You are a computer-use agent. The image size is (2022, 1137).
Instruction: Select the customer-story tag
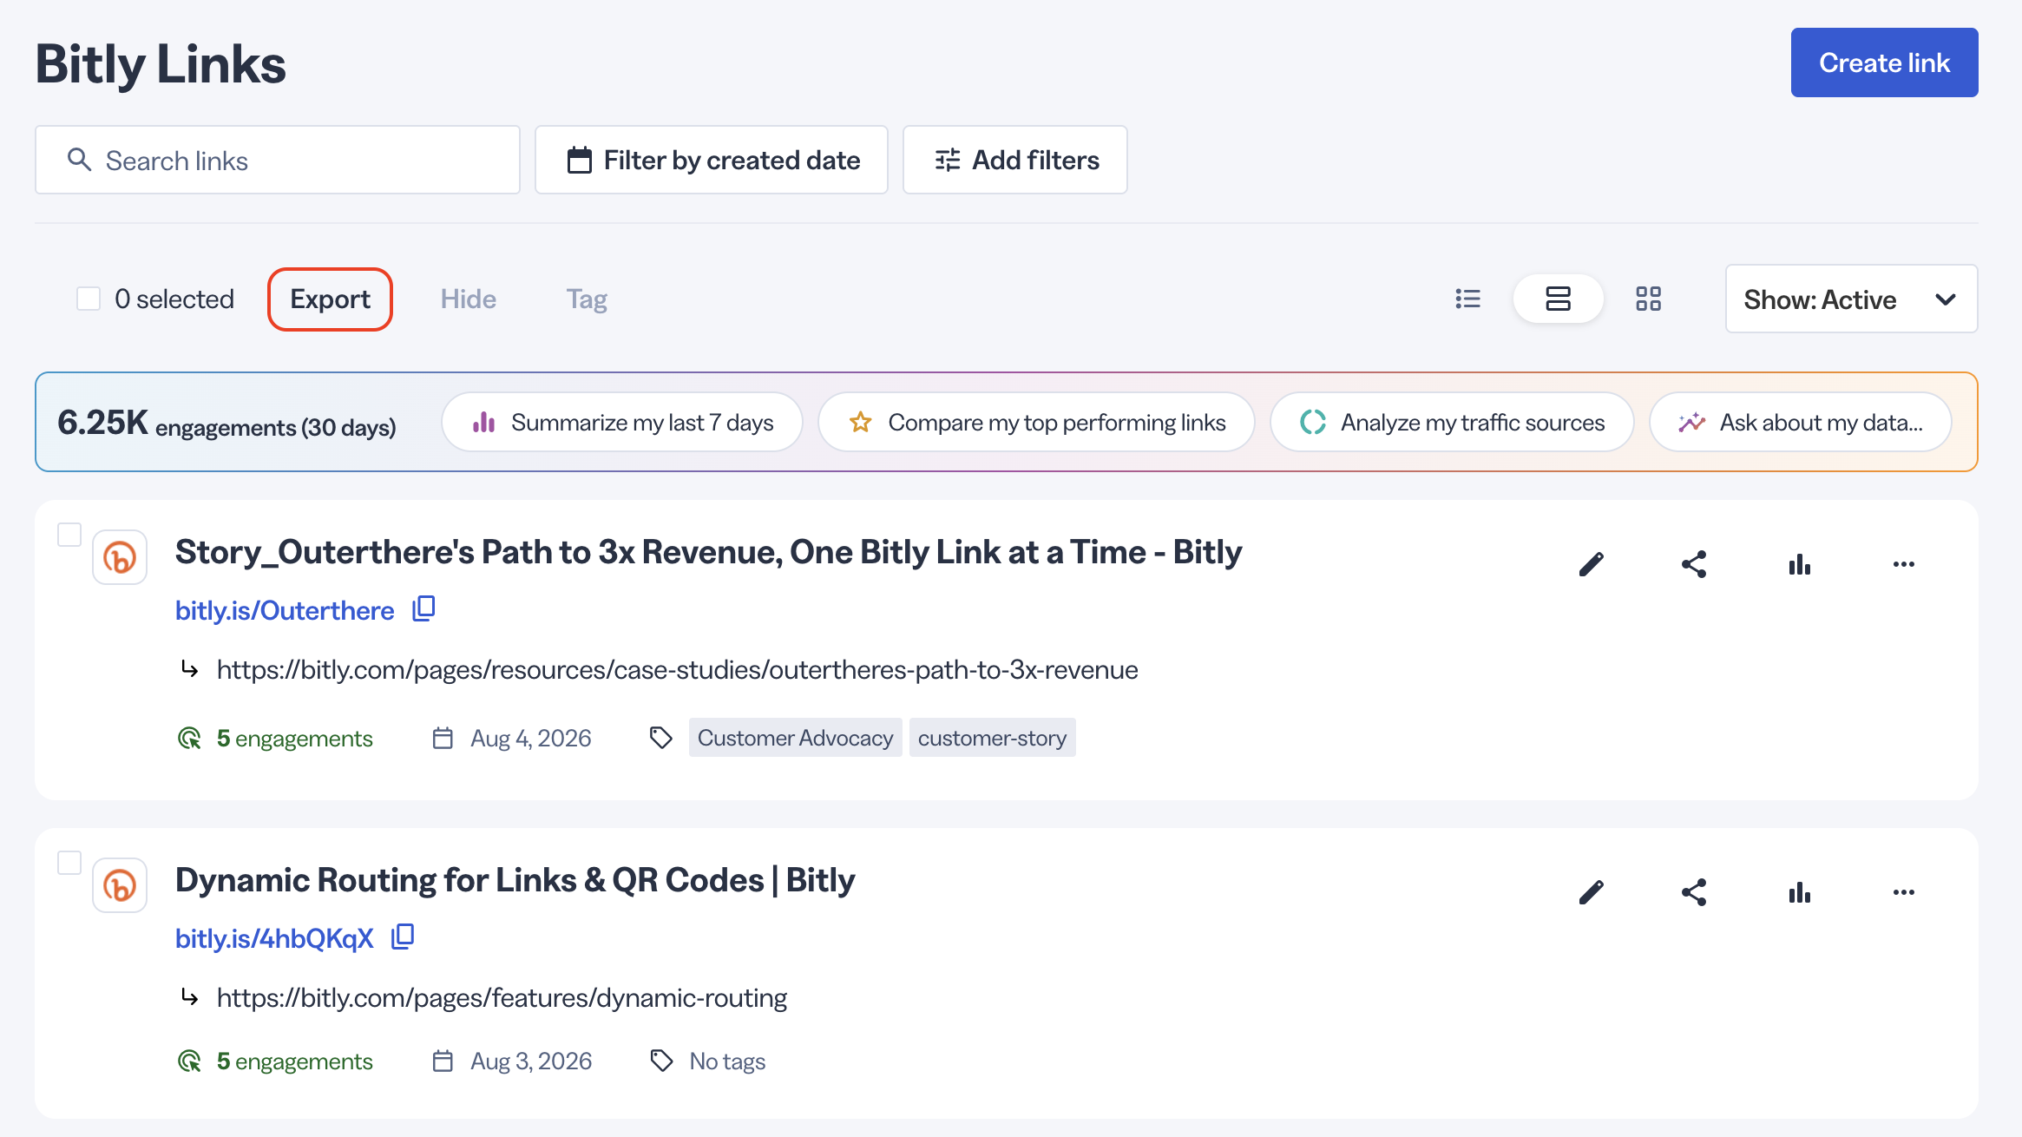(992, 738)
